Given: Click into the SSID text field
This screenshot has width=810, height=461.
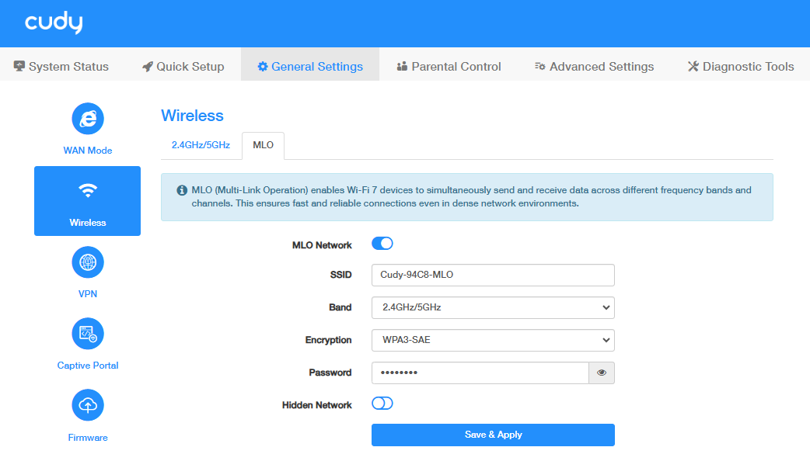Looking at the screenshot, I should pos(493,275).
